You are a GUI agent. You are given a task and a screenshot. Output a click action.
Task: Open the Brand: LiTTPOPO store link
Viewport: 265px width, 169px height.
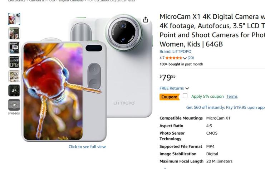pyautogui.click(x=175, y=52)
